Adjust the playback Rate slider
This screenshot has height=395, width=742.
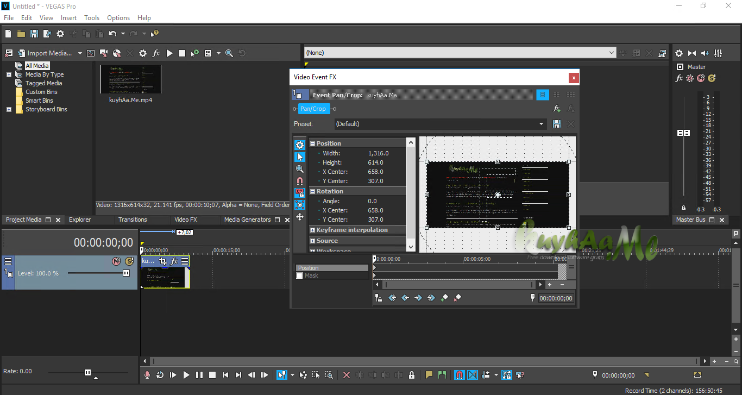(x=87, y=372)
